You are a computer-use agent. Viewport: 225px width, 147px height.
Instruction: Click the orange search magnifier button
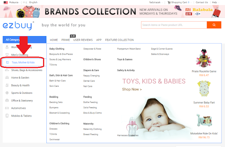[214, 25]
